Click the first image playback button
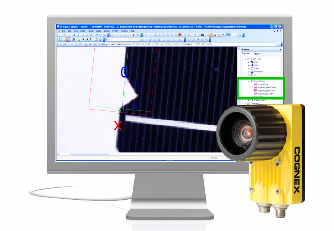 tap(113, 35)
